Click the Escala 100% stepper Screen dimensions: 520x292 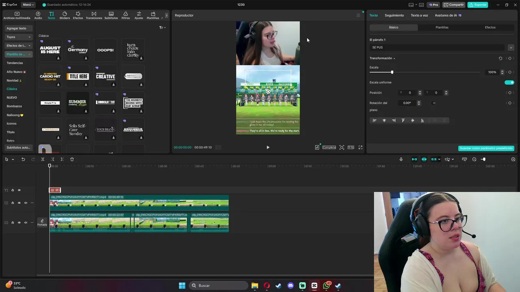pos(502,72)
